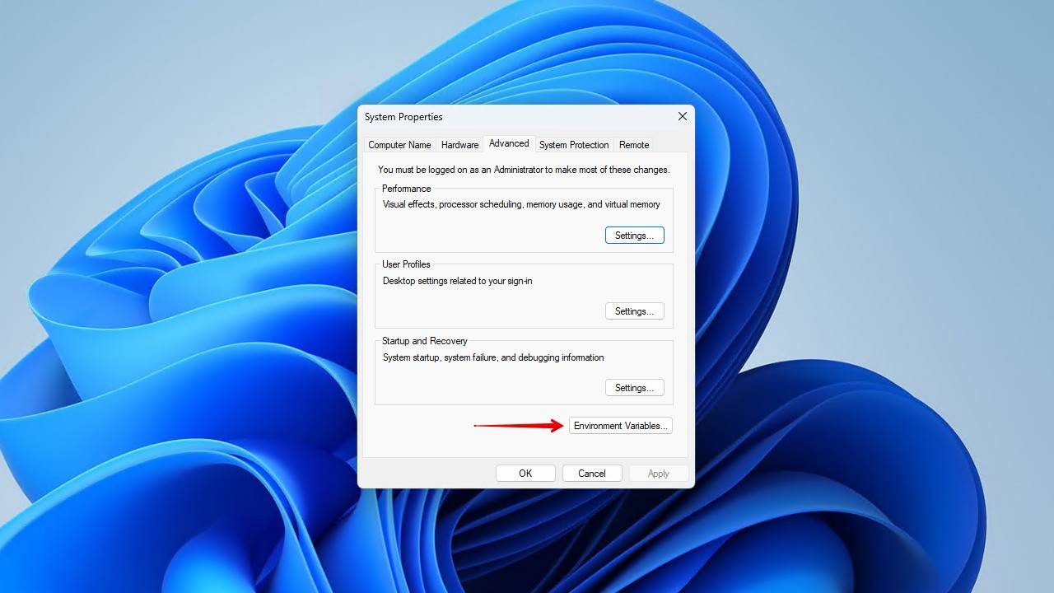Click the Startup and Recovery group label

pos(424,341)
